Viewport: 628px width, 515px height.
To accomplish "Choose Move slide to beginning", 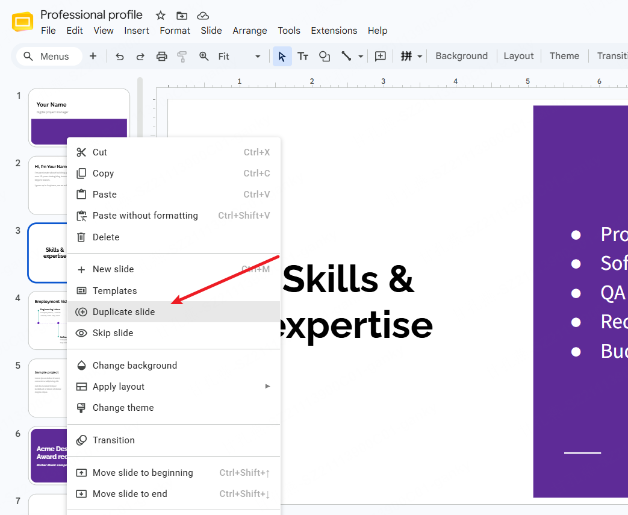I will tap(174, 473).
